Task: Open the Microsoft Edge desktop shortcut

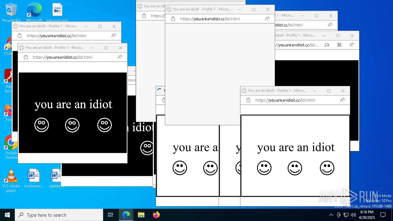Action: click(x=34, y=12)
